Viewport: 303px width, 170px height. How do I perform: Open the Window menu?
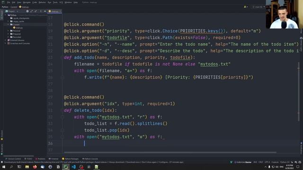point(68,2)
